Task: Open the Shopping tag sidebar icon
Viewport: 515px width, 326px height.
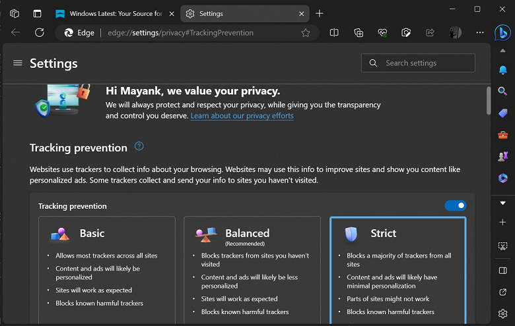Action: point(502,113)
